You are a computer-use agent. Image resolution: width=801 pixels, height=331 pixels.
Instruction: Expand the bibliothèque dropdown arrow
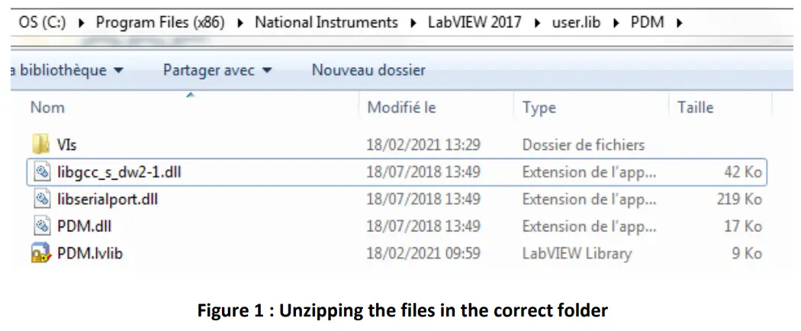(117, 71)
